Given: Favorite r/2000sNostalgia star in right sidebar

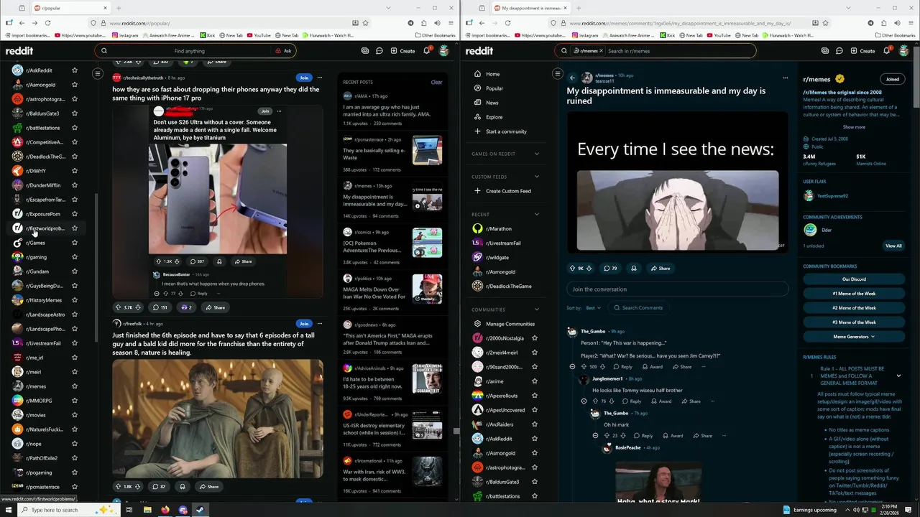Looking at the screenshot, I should tap(534, 338).
